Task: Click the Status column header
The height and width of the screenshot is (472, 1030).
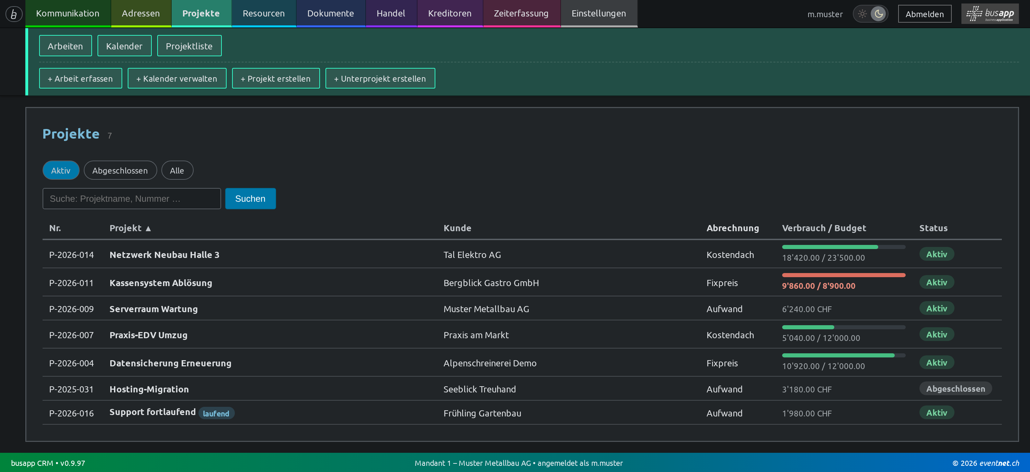Action: click(933, 228)
